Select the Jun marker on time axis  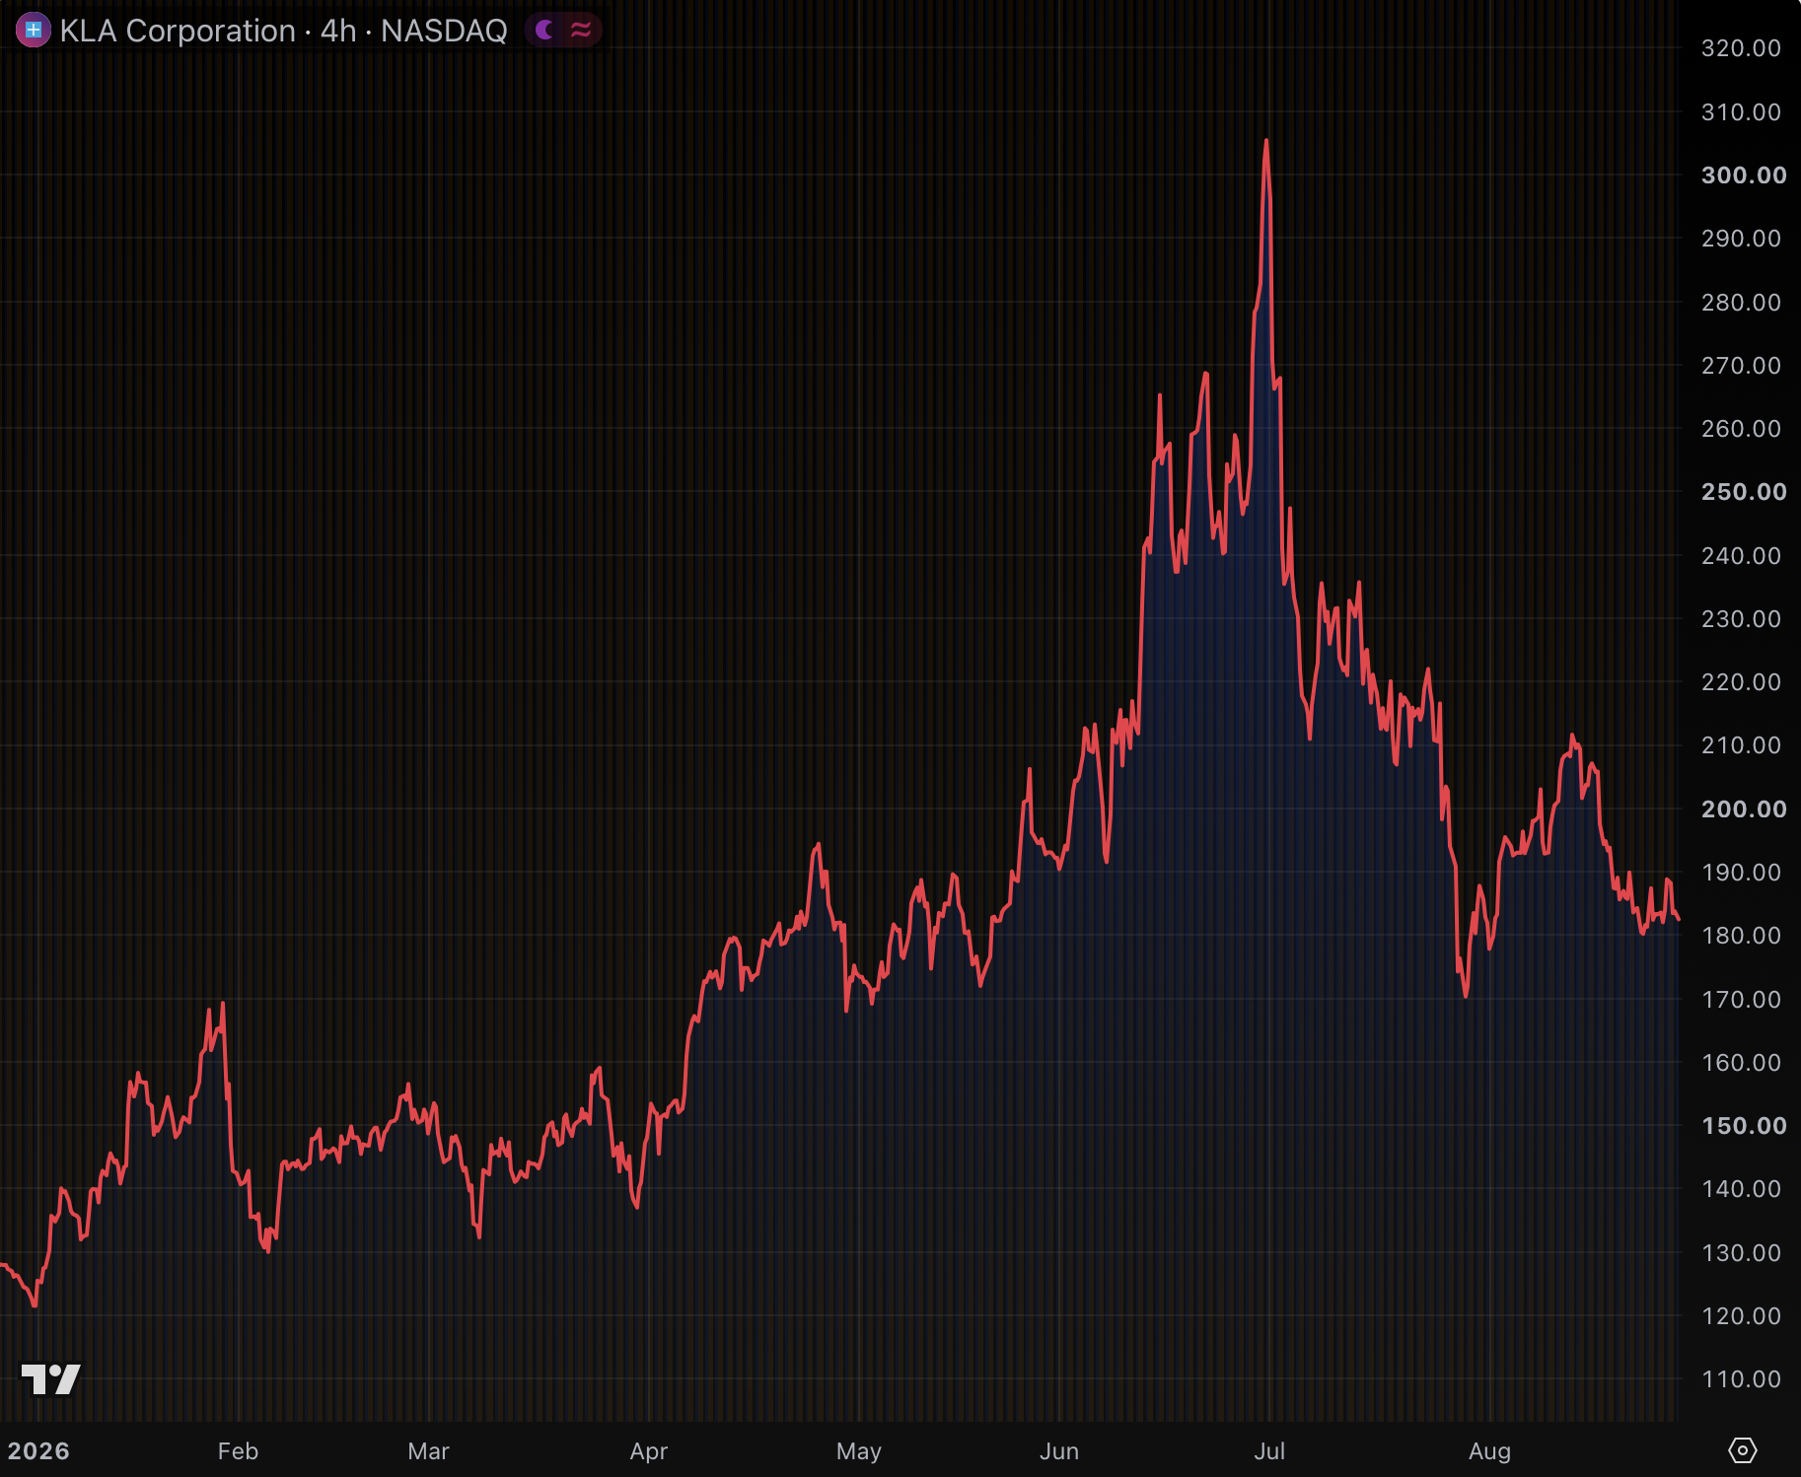pyautogui.click(x=1059, y=1451)
